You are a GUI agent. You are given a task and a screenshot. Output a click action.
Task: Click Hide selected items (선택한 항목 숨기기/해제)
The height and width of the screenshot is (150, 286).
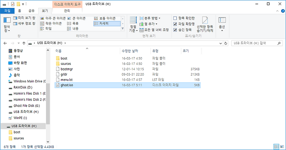coord(205,25)
